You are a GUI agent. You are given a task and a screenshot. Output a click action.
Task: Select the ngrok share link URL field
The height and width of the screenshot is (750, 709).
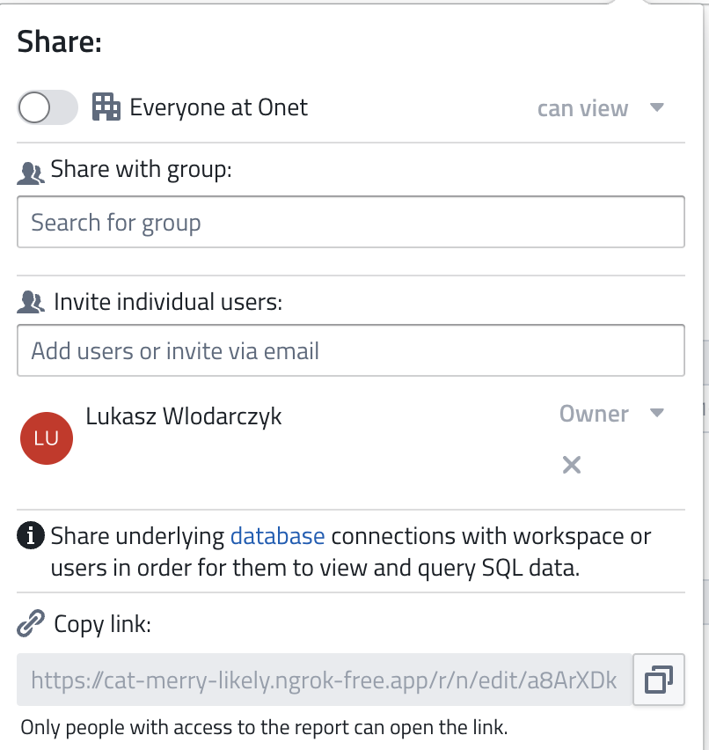[324, 680]
